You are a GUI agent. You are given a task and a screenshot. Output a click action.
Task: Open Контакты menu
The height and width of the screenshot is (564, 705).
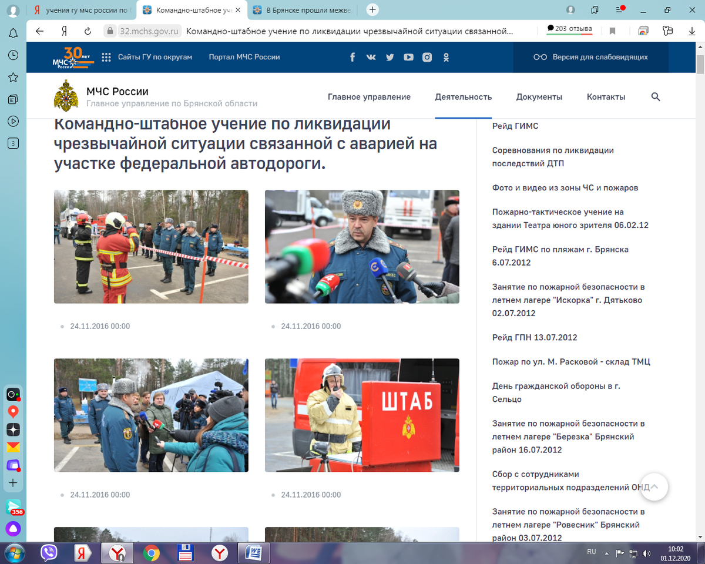point(606,97)
